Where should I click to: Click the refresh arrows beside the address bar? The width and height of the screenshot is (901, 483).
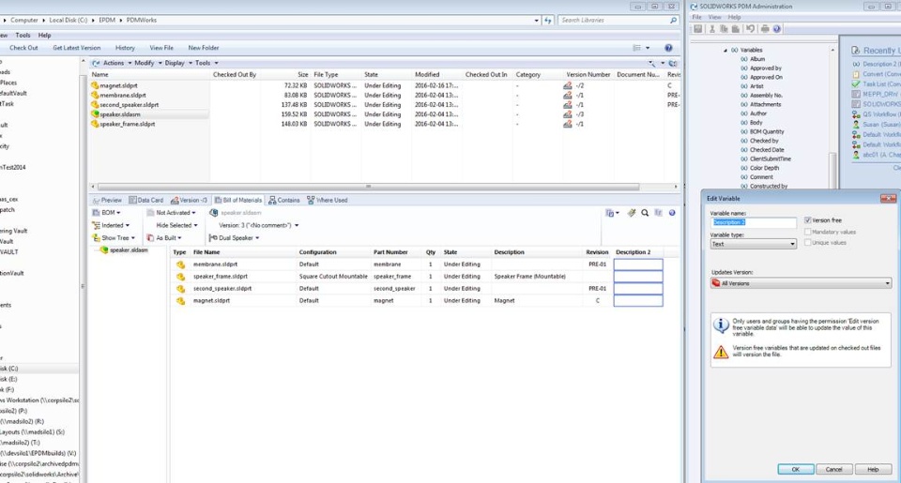tap(547, 20)
